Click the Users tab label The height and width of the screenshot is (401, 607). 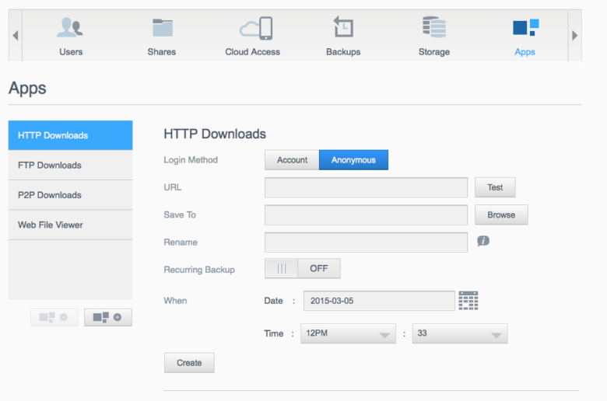coord(71,52)
